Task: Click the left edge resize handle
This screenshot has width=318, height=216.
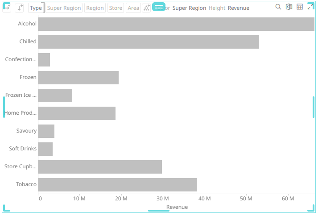Action: pos(4,107)
